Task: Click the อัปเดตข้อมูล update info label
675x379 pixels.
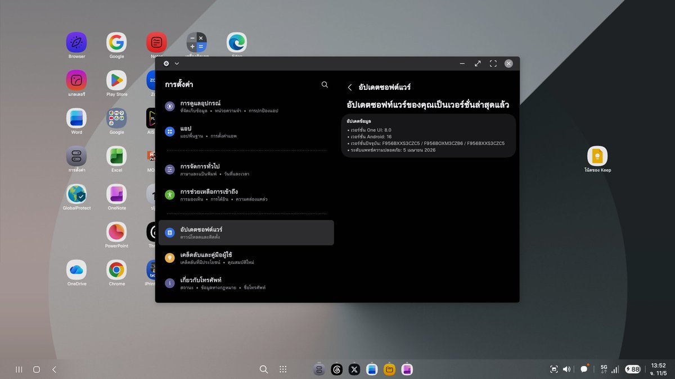Action: tap(359, 121)
